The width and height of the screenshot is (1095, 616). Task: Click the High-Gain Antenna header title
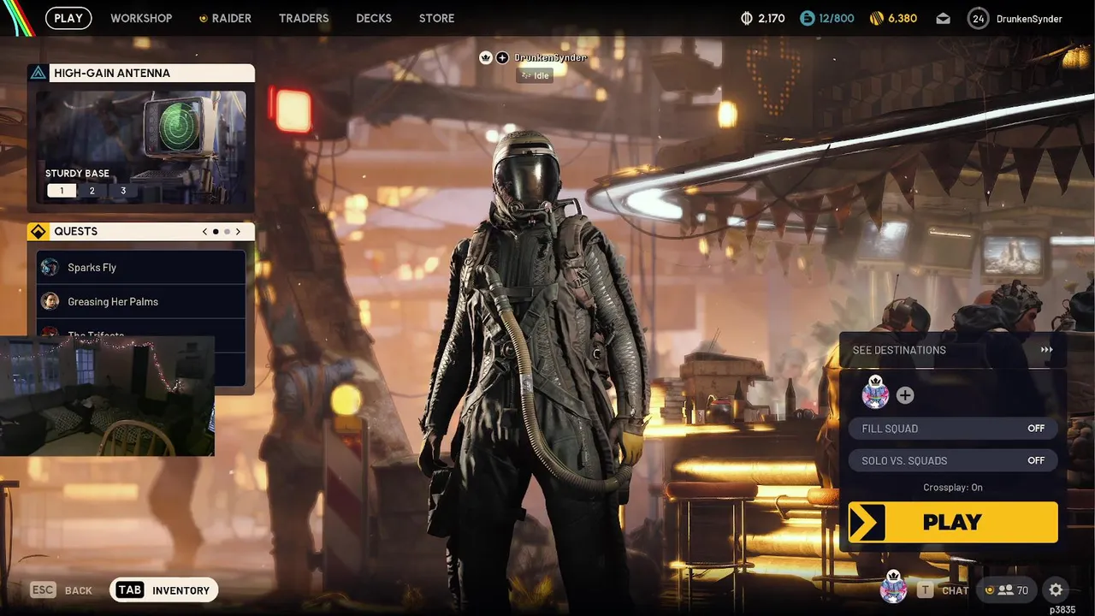pos(112,73)
